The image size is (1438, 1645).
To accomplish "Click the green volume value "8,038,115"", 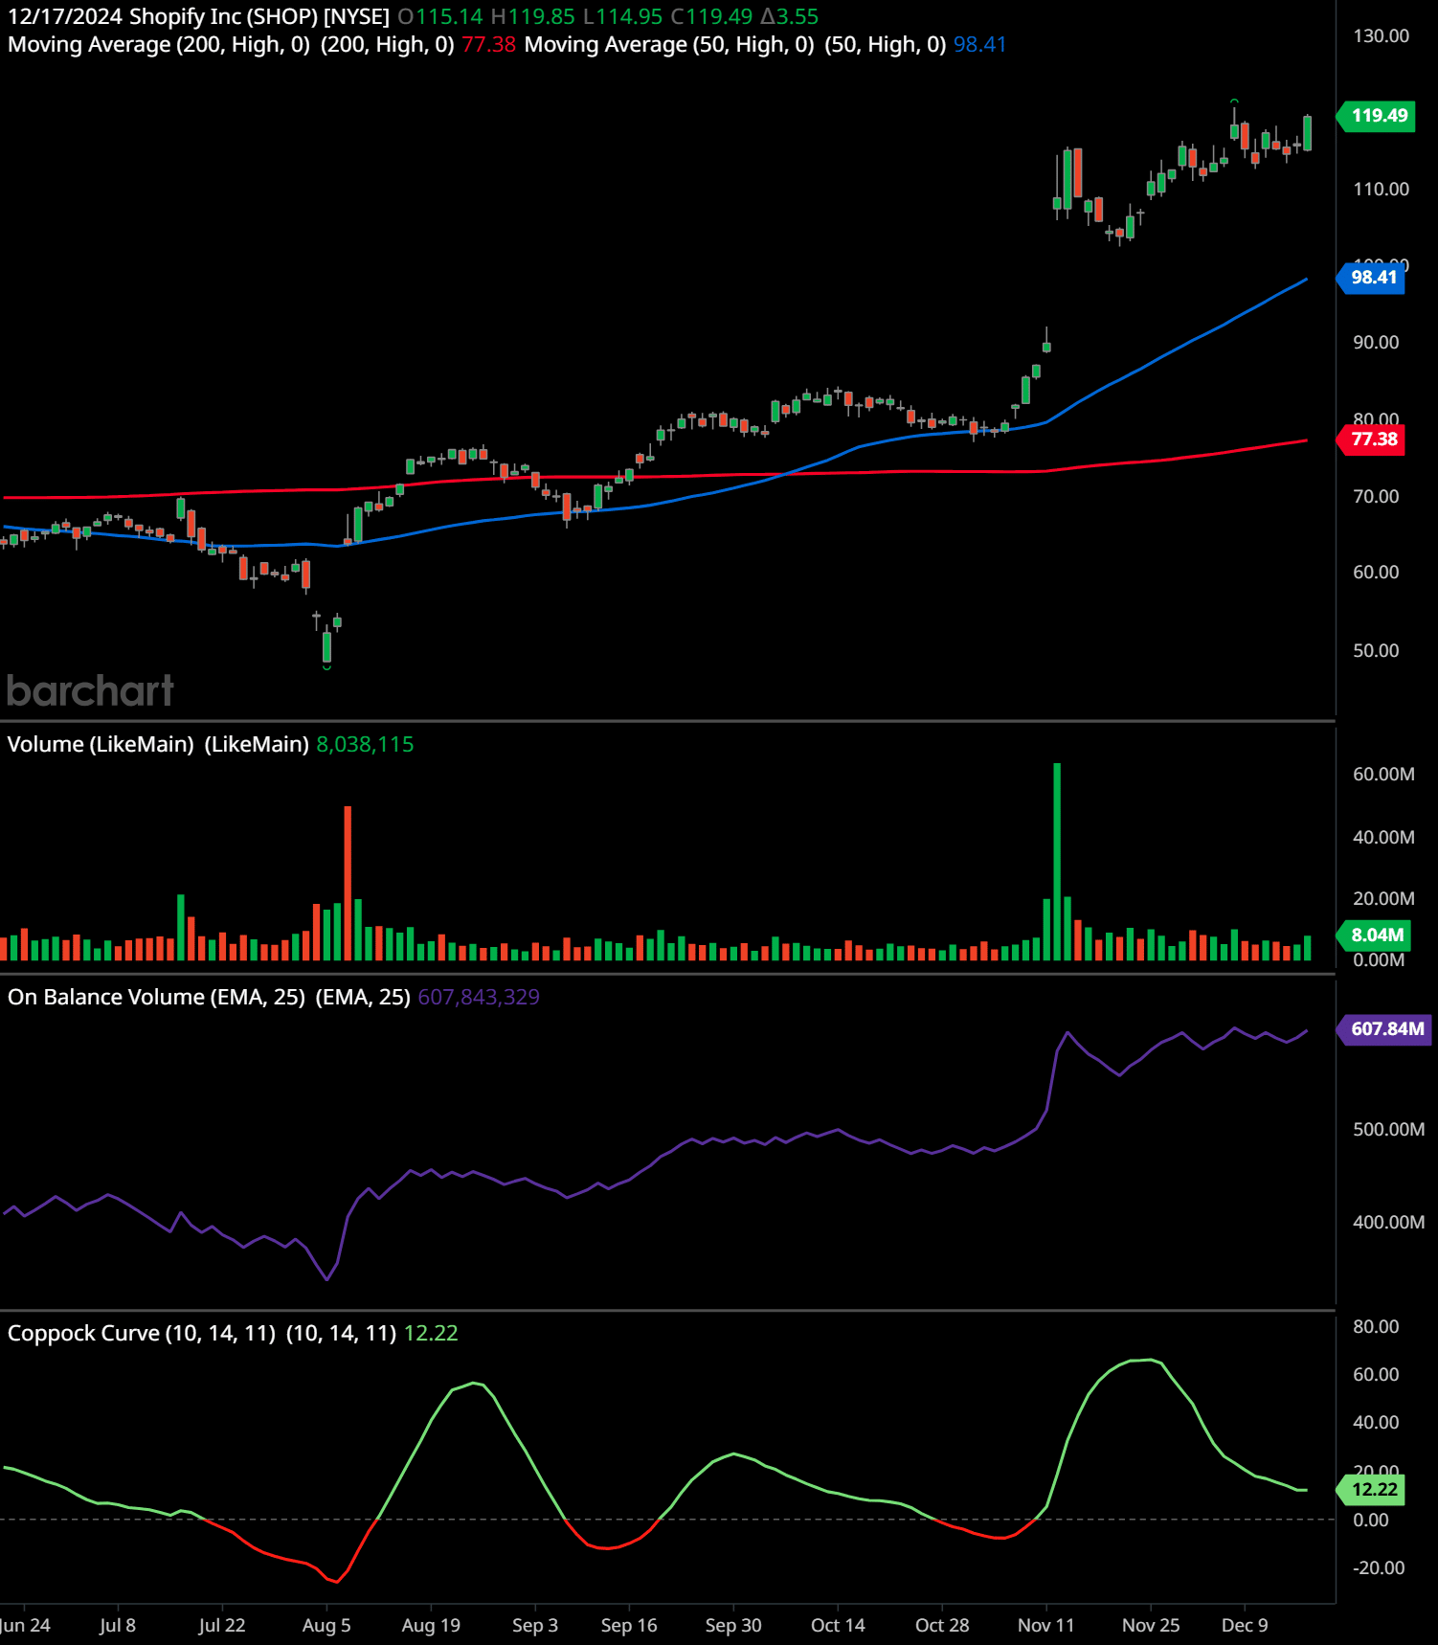I will (365, 744).
